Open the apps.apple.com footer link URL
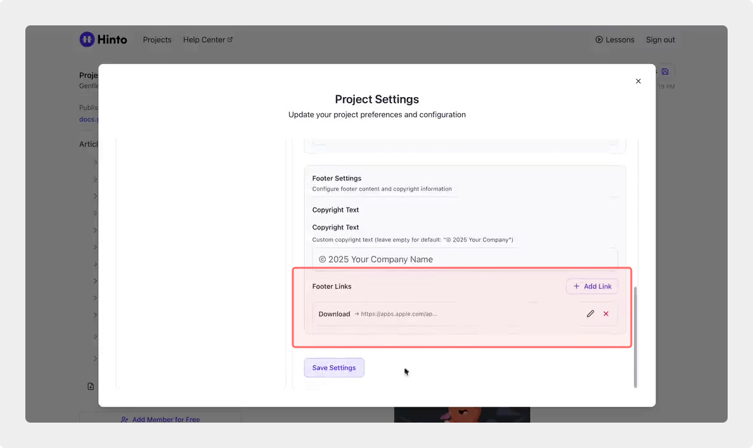Image resolution: width=753 pixels, height=448 pixels. pos(399,314)
